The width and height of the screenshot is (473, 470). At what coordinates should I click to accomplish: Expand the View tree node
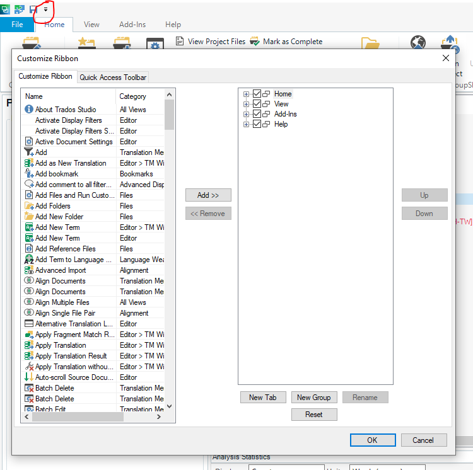coord(246,104)
